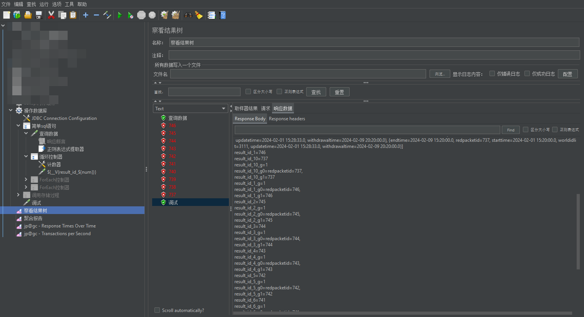The height and width of the screenshot is (317, 584).
Task: Click the Shutdown test icon
Action: point(152,15)
